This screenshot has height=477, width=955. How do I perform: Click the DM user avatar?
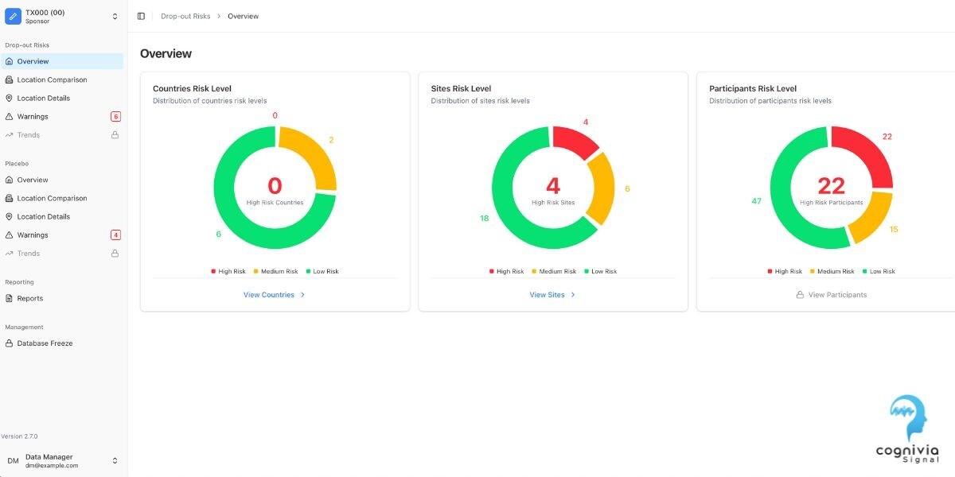[x=13, y=461]
